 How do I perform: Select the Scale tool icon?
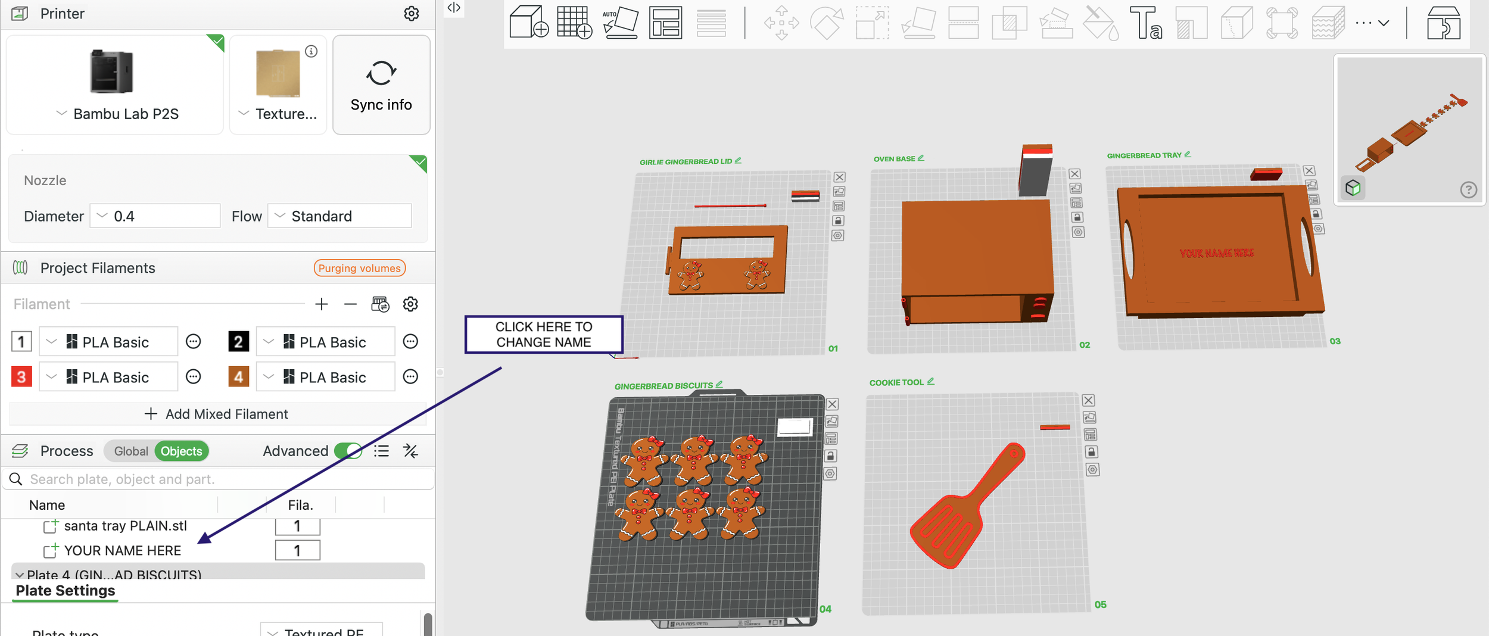click(872, 23)
